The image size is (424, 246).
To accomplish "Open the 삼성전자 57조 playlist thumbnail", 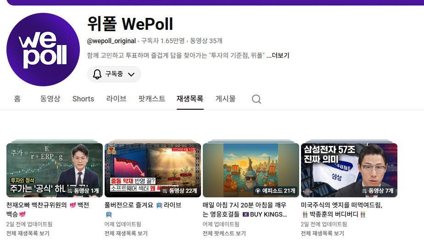I will coord(349,170).
